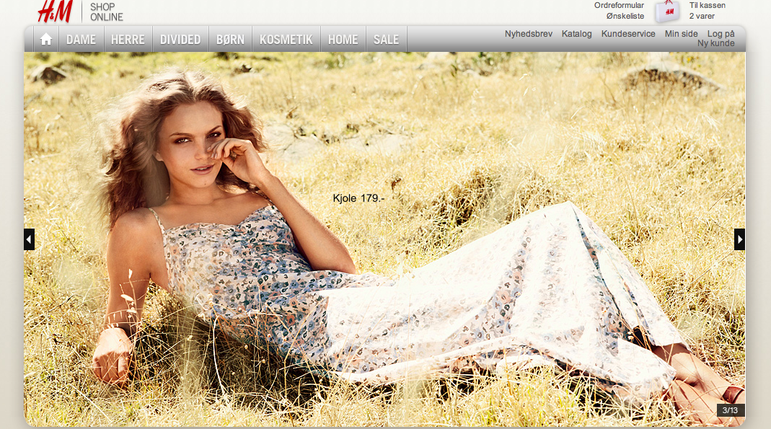Screen dimensions: 771x429
Task: Select the HERRE menu item
Action: pyautogui.click(x=128, y=40)
